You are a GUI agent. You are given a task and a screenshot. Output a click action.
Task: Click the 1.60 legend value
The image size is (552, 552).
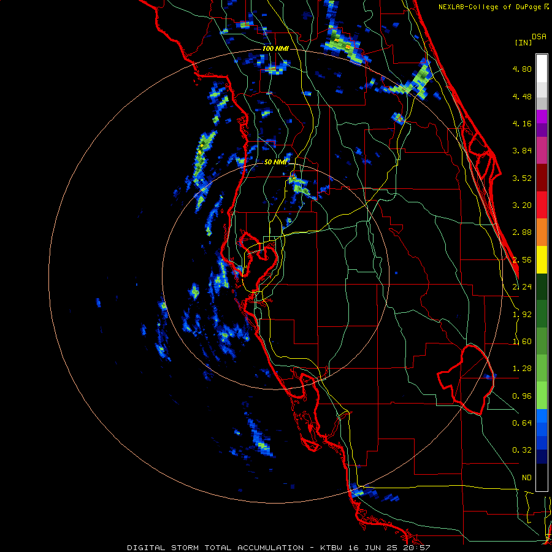pyautogui.click(x=522, y=342)
